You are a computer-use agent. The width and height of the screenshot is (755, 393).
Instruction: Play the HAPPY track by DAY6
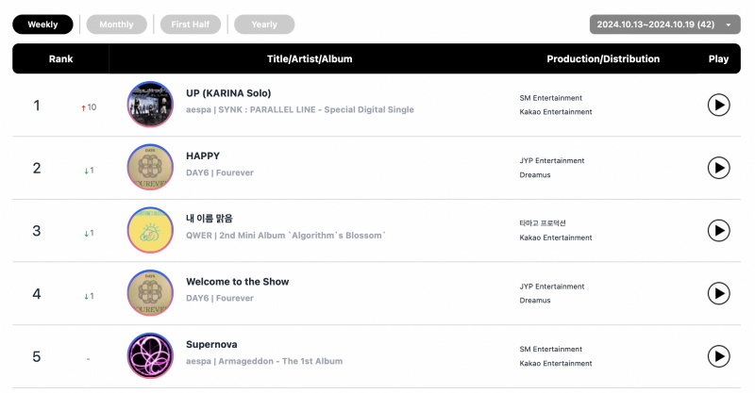click(x=718, y=168)
